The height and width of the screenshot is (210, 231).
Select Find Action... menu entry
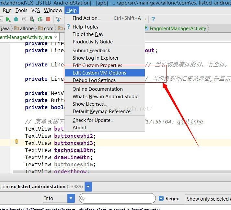point(105,18)
